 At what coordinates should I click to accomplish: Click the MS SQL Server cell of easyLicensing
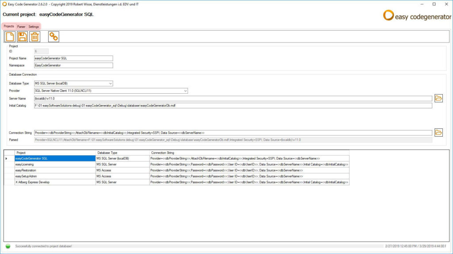(123, 165)
